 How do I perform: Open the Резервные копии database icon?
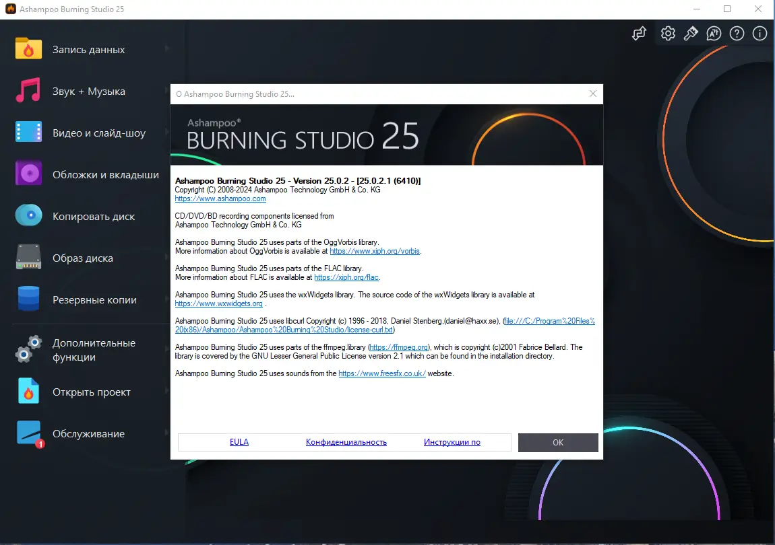28,299
